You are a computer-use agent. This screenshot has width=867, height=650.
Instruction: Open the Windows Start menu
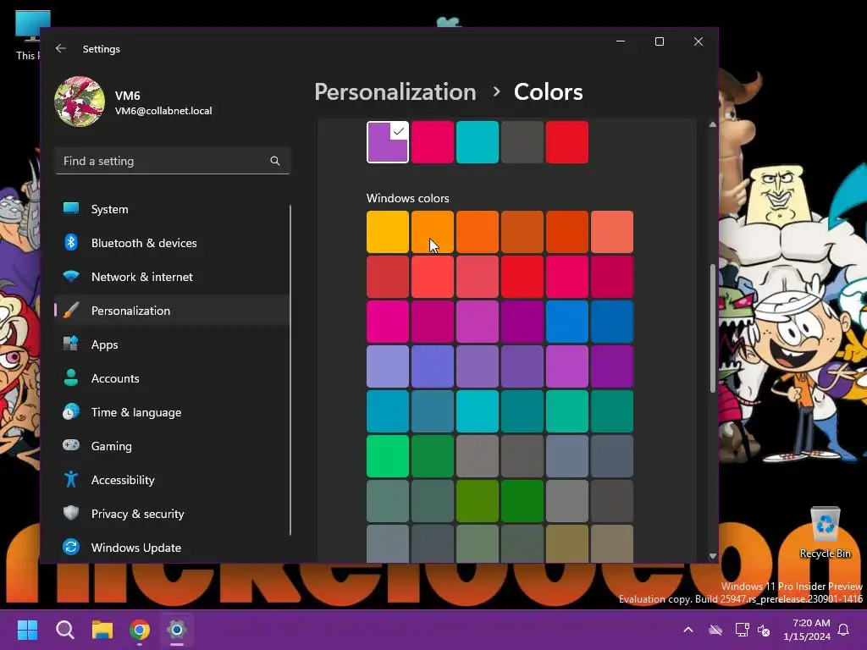27,630
